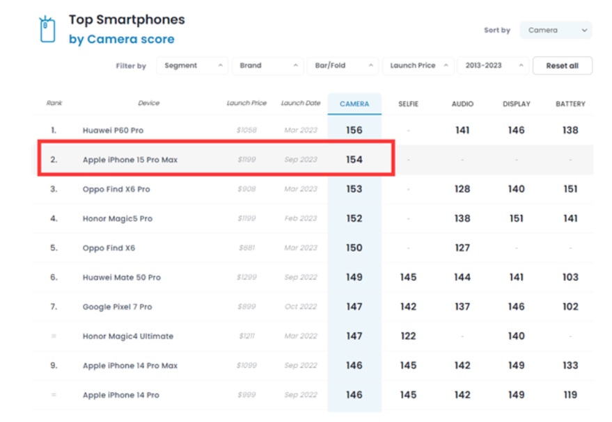Click the smartphone logo icon
Image resolution: width=612 pixels, height=422 pixels.
pyautogui.click(x=47, y=29)
